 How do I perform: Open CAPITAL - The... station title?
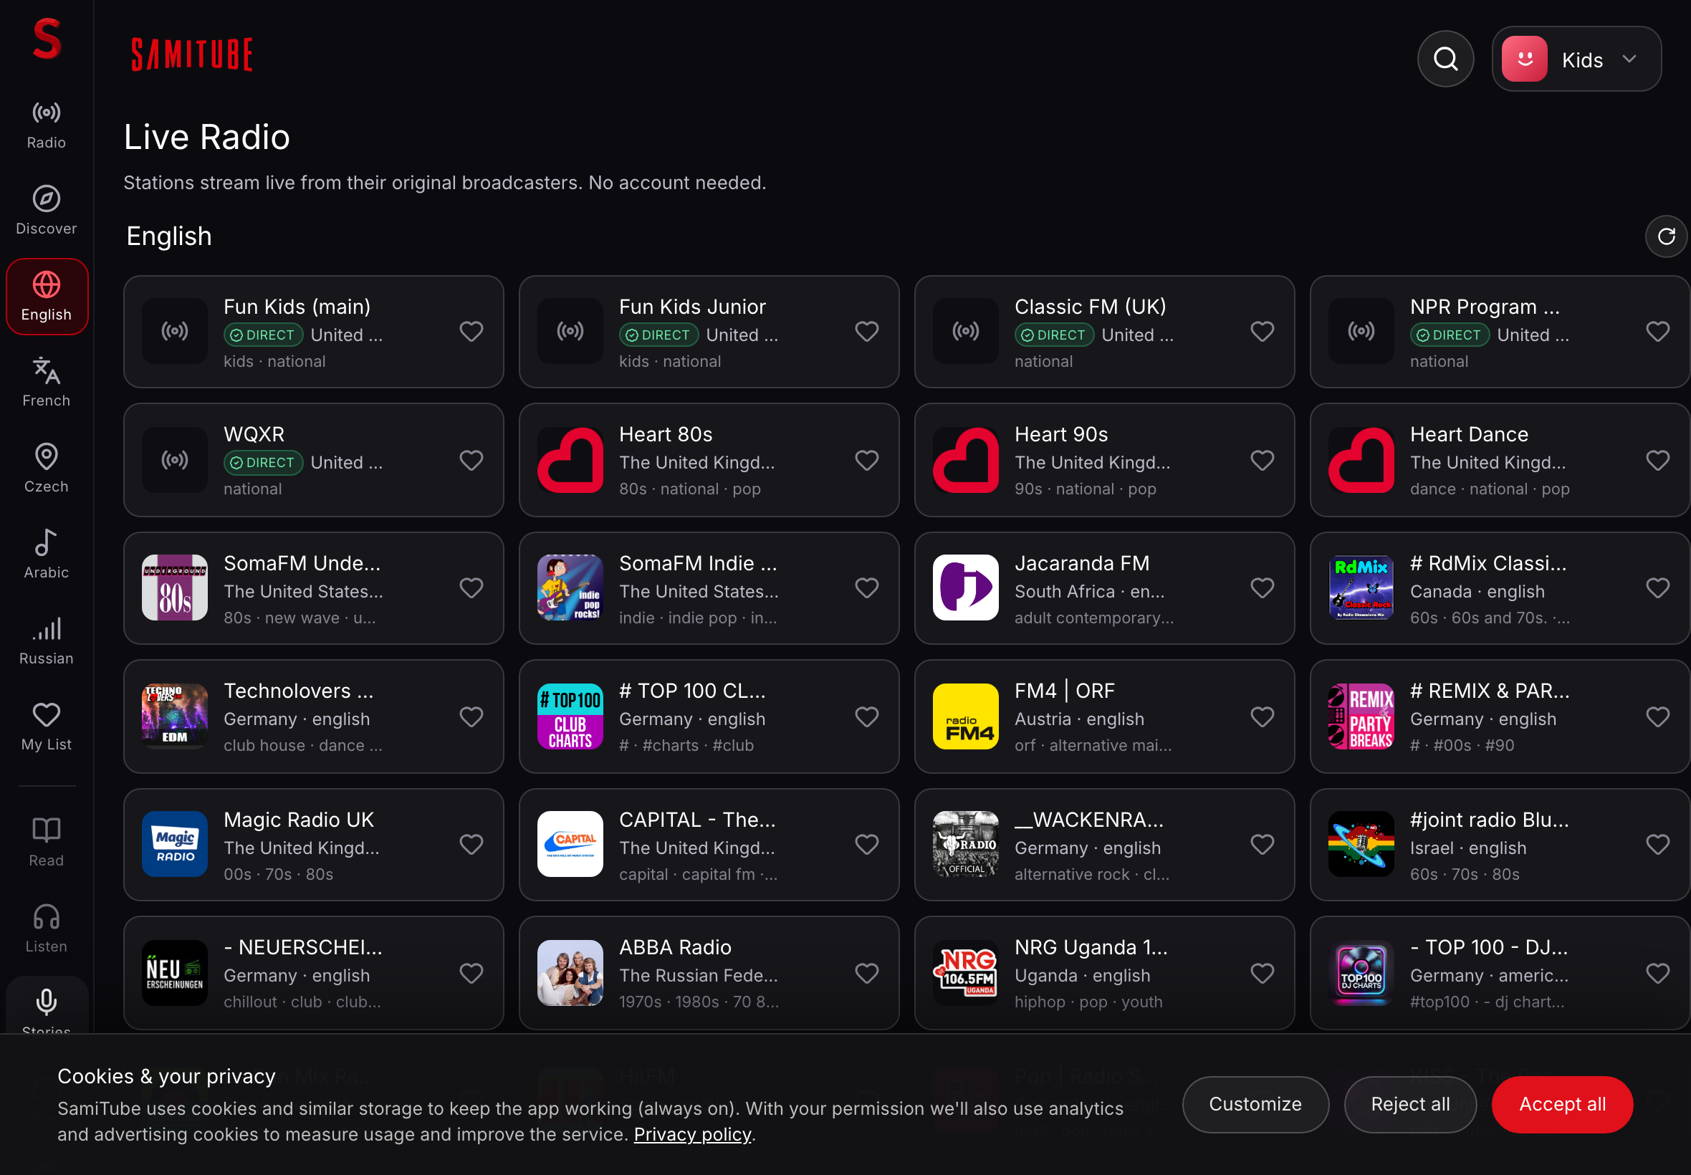tap(696, 820)
